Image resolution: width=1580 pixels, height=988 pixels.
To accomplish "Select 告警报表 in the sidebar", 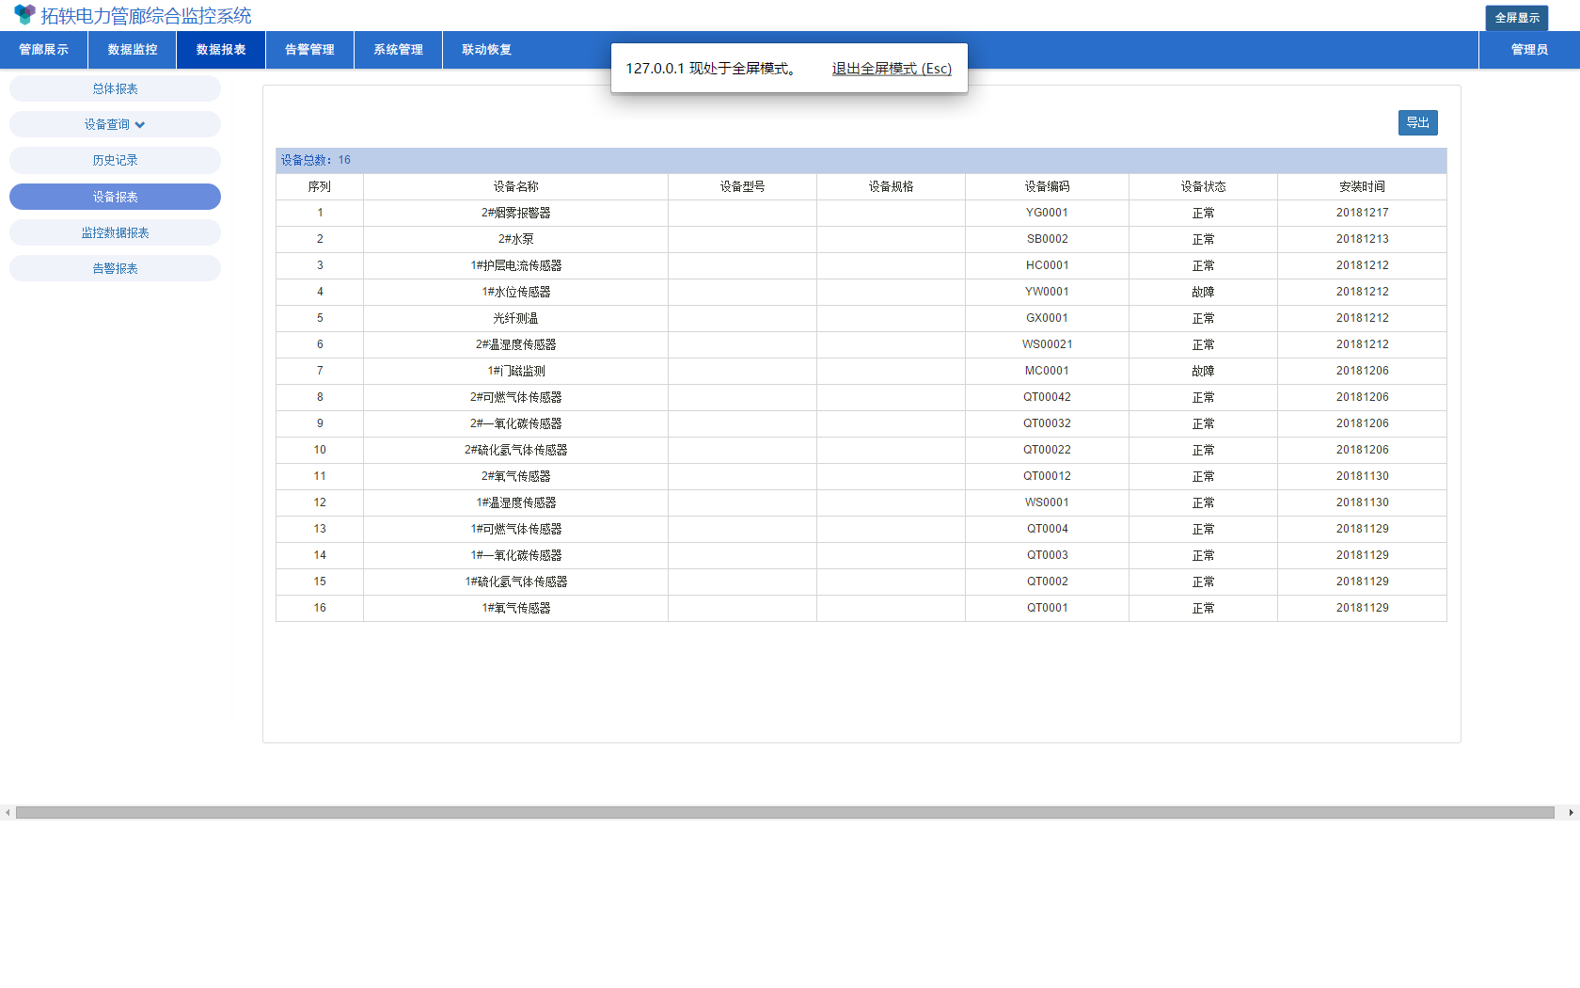I will [x=115, y=269].
